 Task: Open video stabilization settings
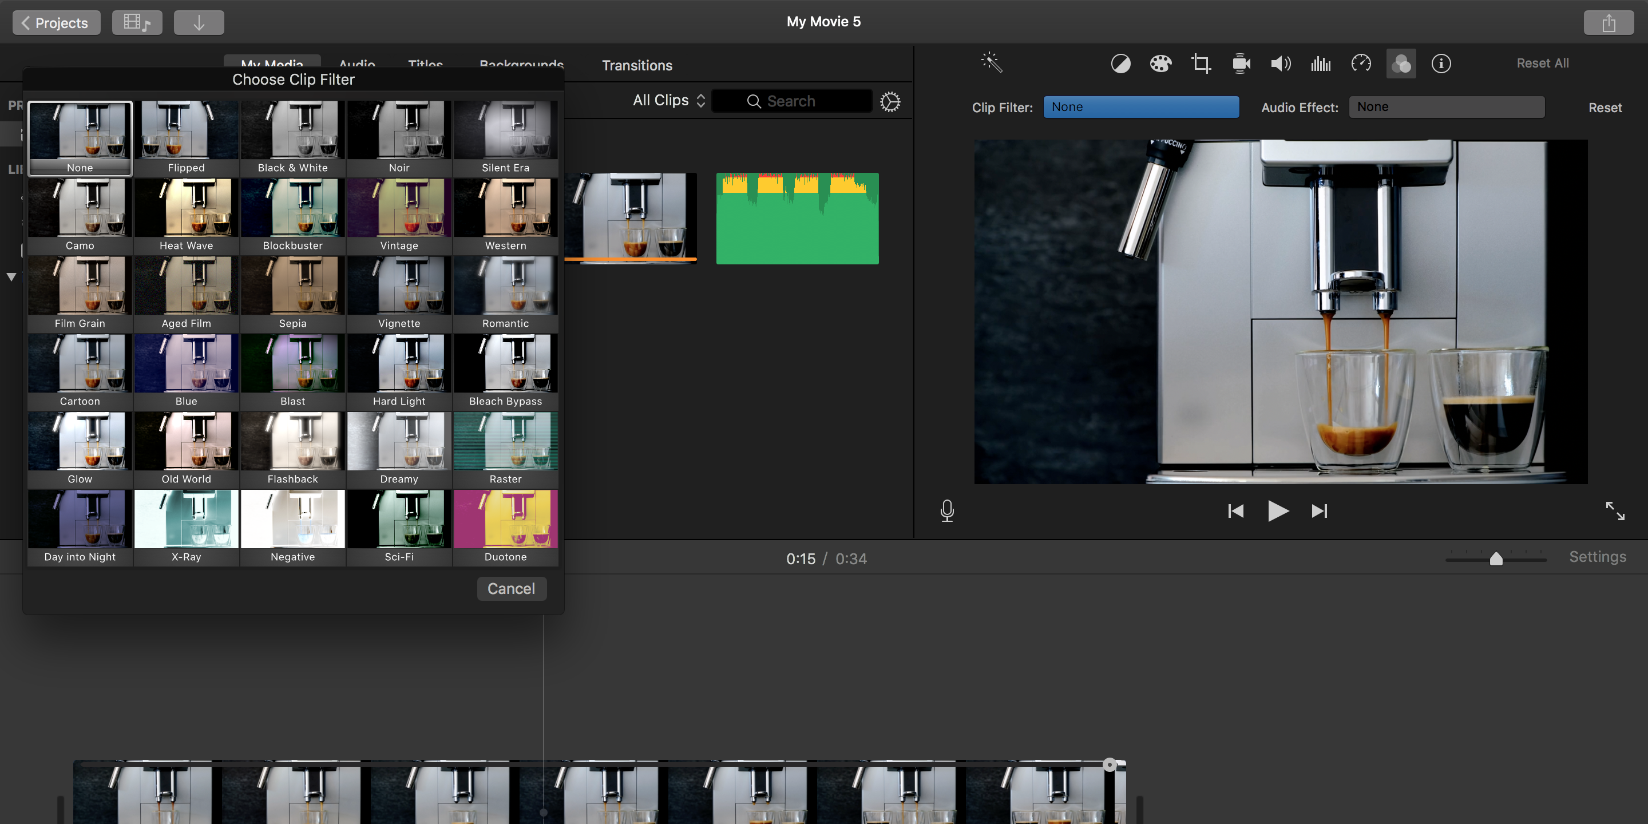click(x=1241, y=64)
